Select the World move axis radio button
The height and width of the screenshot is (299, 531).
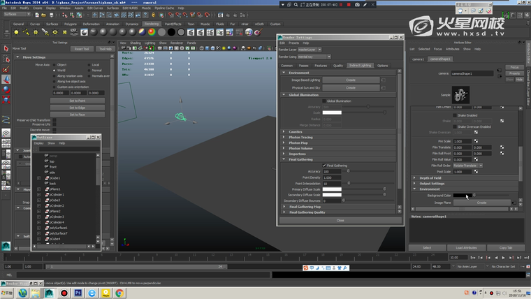pyautogui.click(x=54, y=70)
